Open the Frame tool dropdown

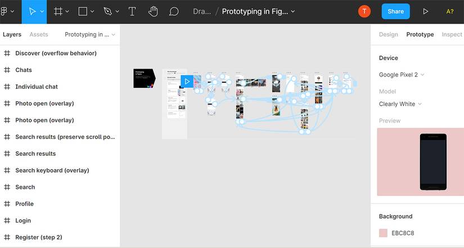click(67, 12)
